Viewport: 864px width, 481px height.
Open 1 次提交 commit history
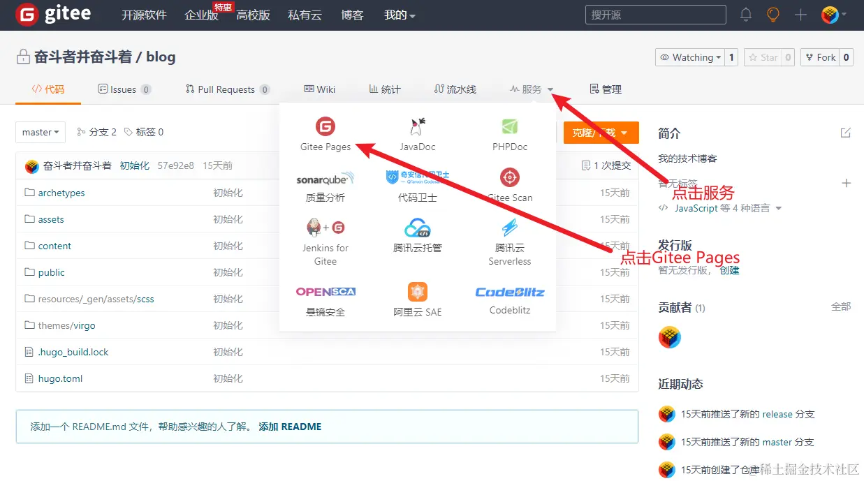(606, 166)
